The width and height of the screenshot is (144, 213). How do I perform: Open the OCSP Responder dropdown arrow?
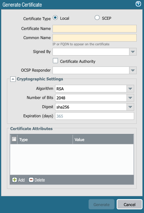(x=133, y=71)
